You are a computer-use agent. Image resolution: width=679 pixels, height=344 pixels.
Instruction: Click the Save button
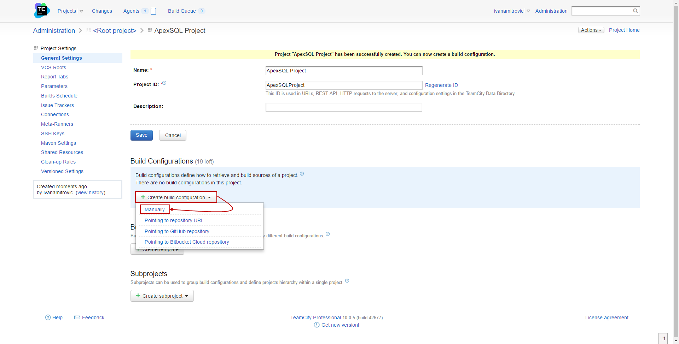click(x=141, y=135)
